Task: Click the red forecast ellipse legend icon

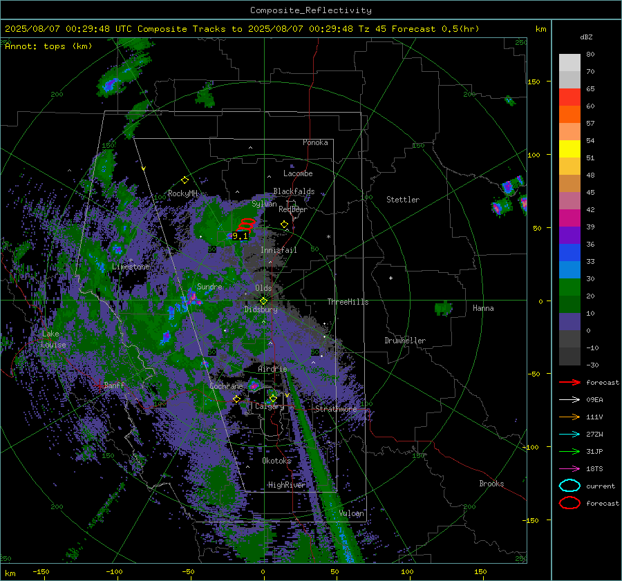Action: click(x=569, y=503)
